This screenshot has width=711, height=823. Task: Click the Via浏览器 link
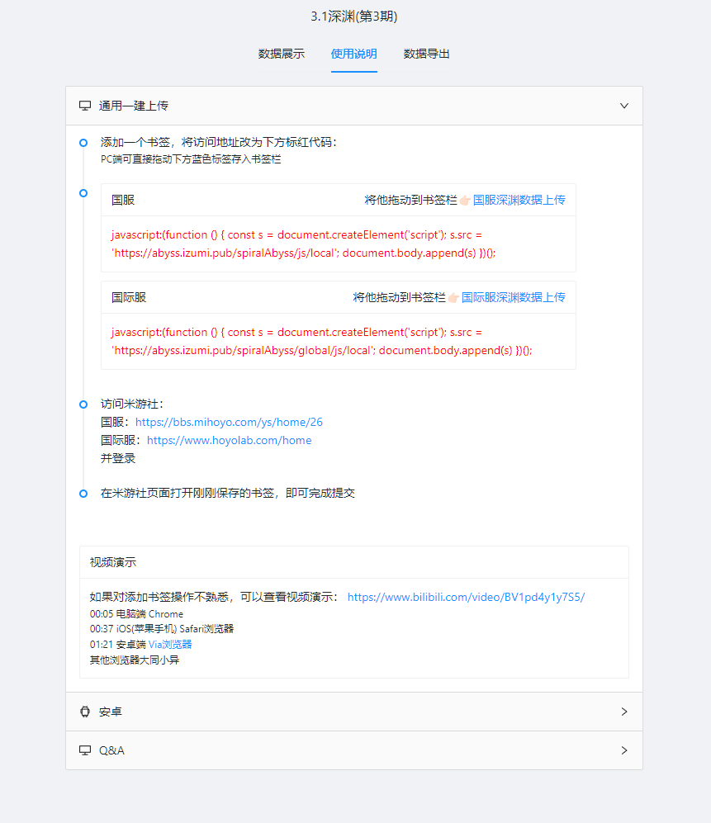click(x=170, y=644)
